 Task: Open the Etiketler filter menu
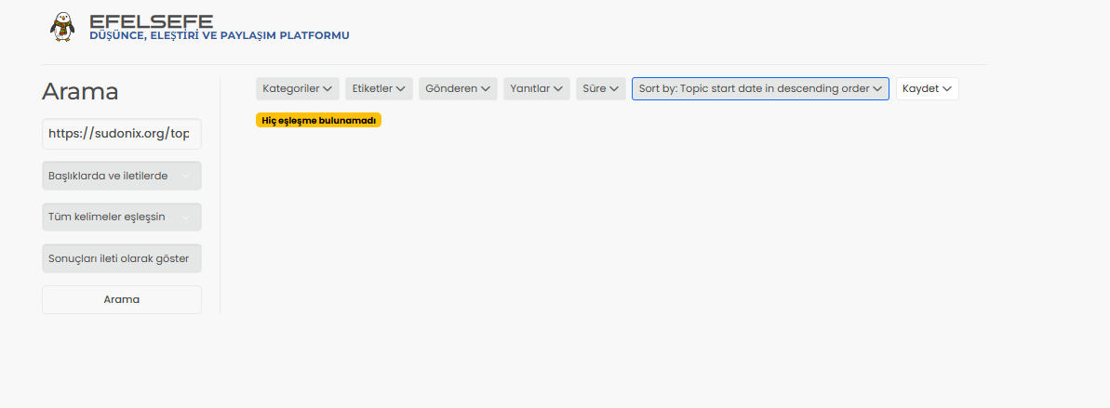point(379,89)
